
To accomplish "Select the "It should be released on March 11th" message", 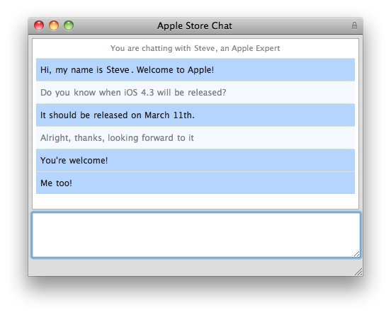I will point(195,115).
